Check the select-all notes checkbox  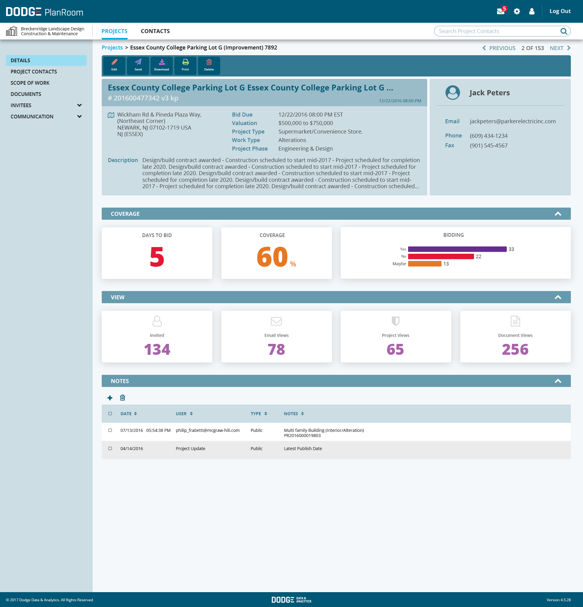click(110, 414)
